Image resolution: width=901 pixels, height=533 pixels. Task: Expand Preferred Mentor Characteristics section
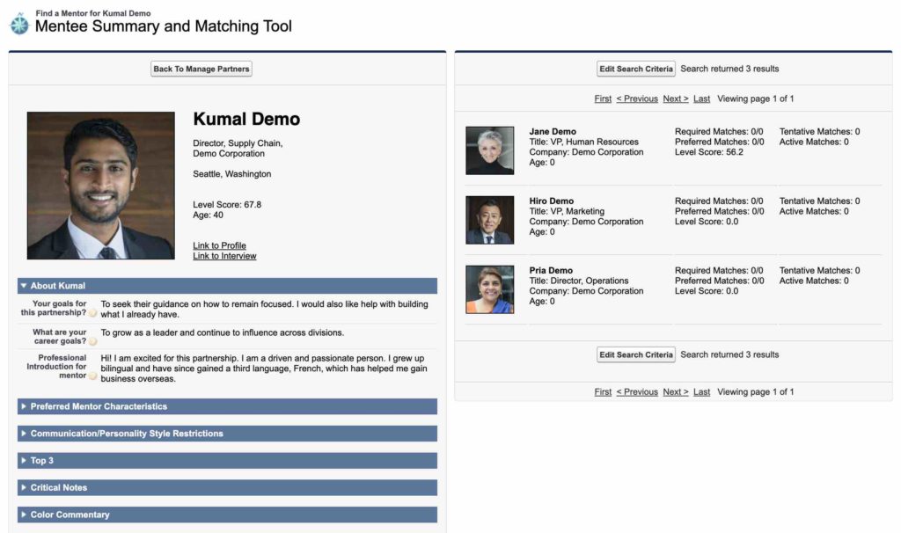click(x=227, y=406)
